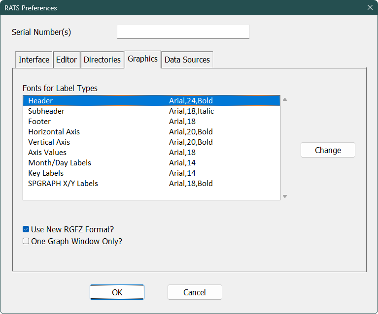Viewport: 378px width, 314px height.
Task: Uncheck Use New RGFZ Format checkbox
Action: tap(26, 229)
